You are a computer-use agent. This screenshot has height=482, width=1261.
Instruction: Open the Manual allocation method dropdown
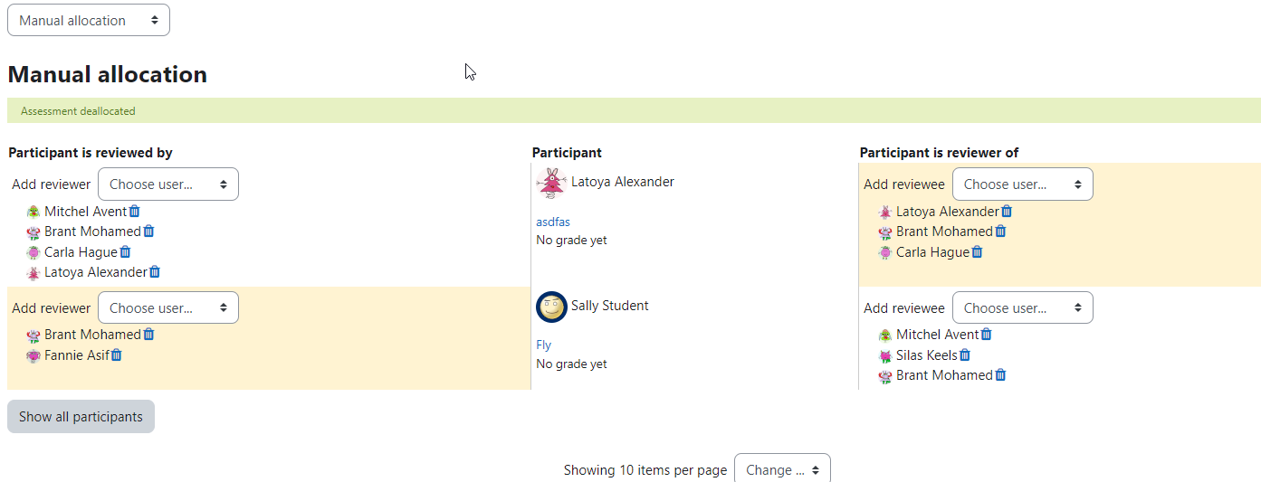(89, 20)
